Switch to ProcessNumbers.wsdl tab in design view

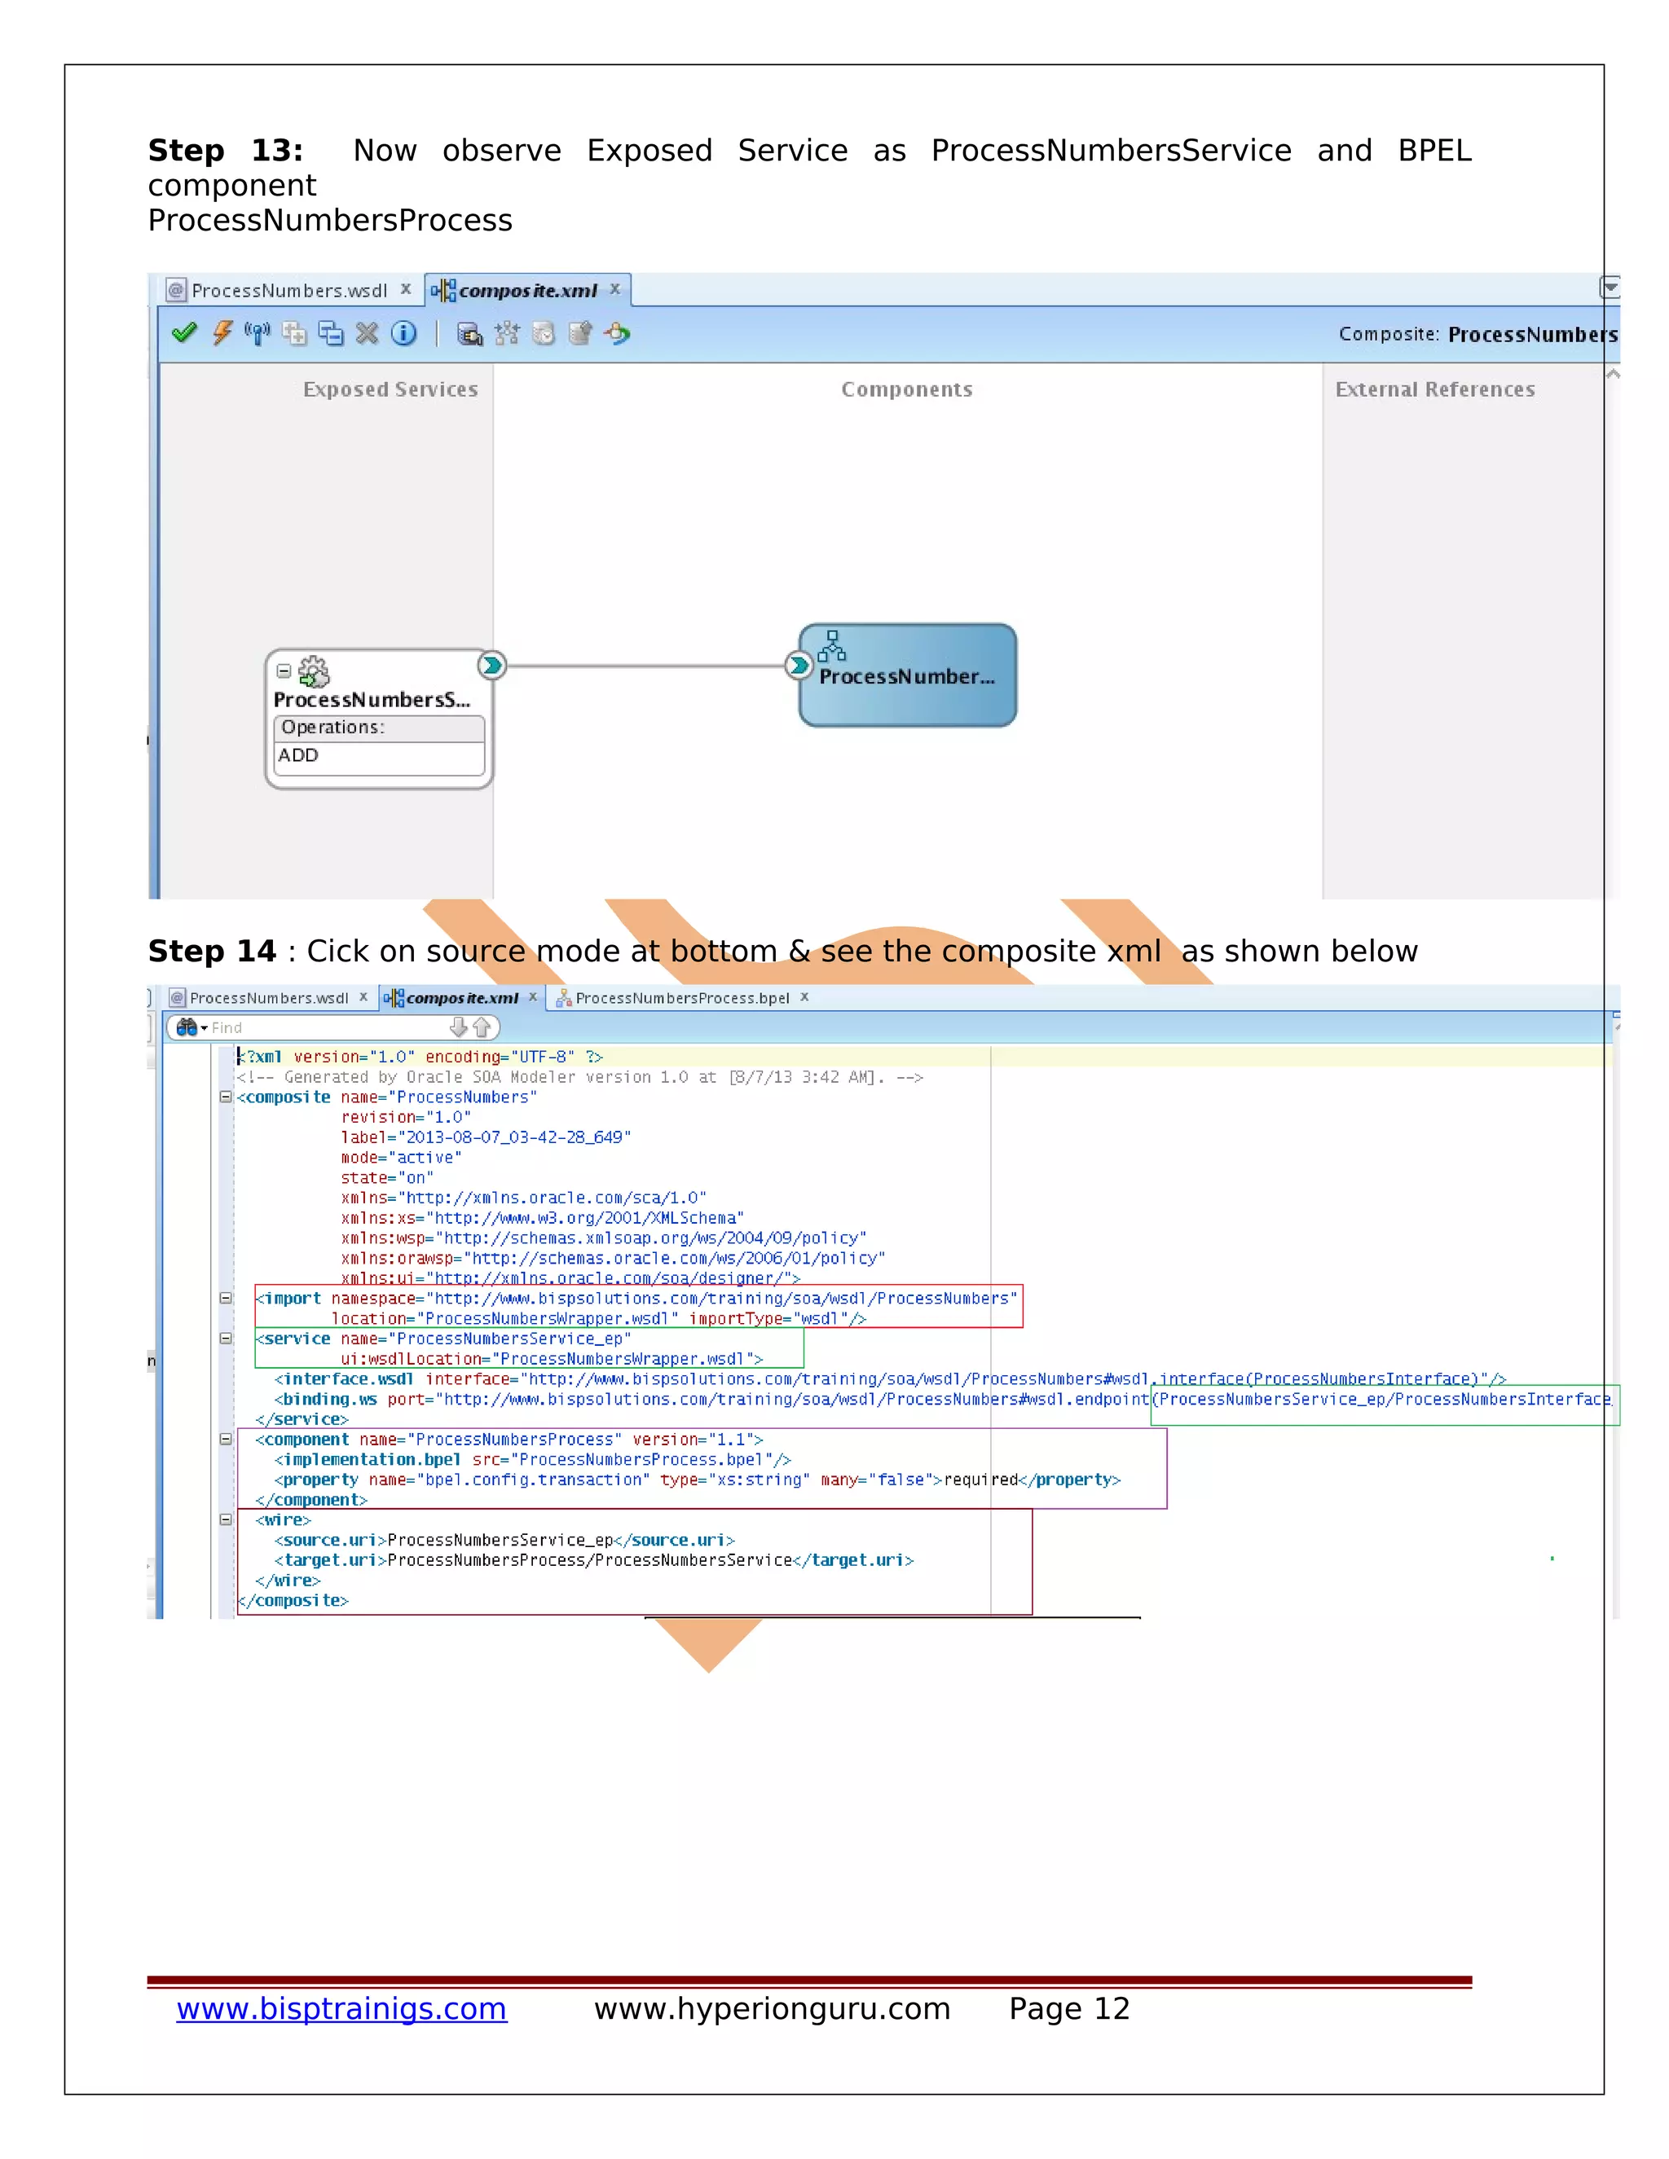pos(288,291)
